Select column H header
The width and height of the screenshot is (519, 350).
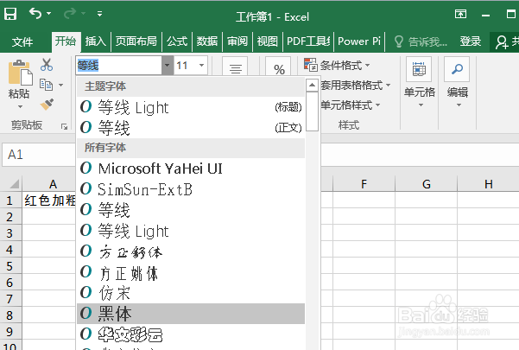pos(489,184)
